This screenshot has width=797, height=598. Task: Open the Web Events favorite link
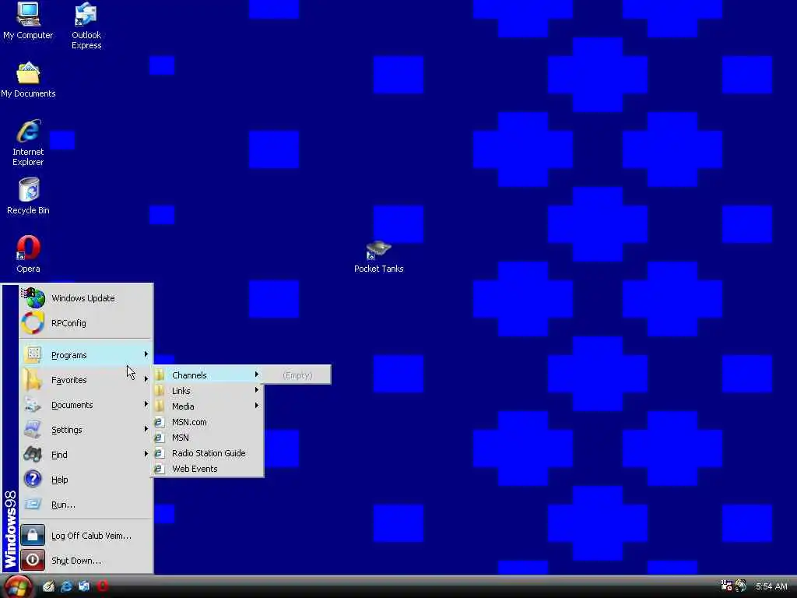pyautogui.click(x=208, y=469)
